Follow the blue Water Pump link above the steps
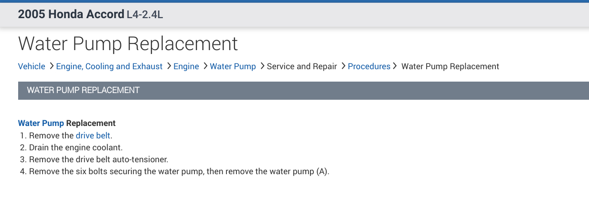The image size is (589, 199). coord(41,123)
